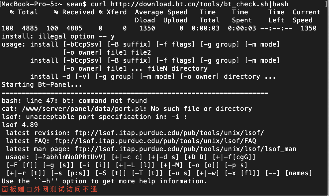Click the 'install: illegal option -- y' line
This screenshot has height=196, width=329.
coord(58,36)
